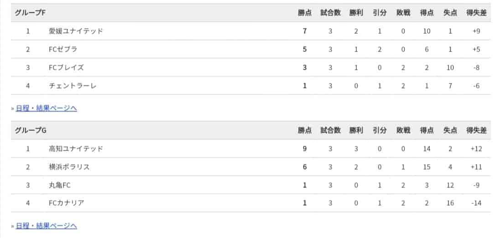
Task: Select the 丸亀FC team row
Action: coord(250,185)
